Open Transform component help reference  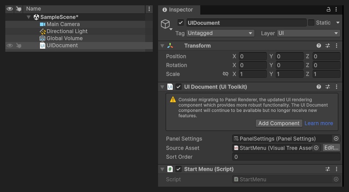point(319,46)
